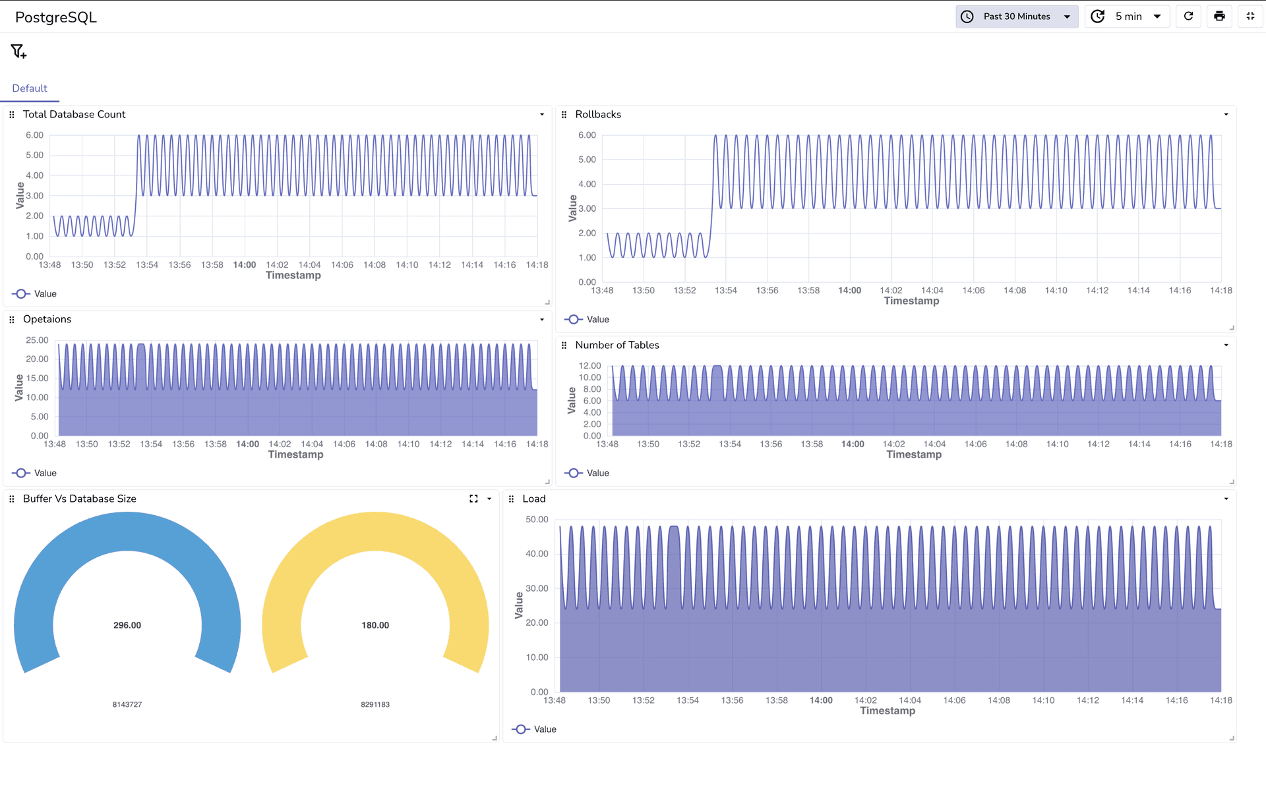1266x792 pixels.
Task: Open Total Database Count panel options menu
Action: 542,115
